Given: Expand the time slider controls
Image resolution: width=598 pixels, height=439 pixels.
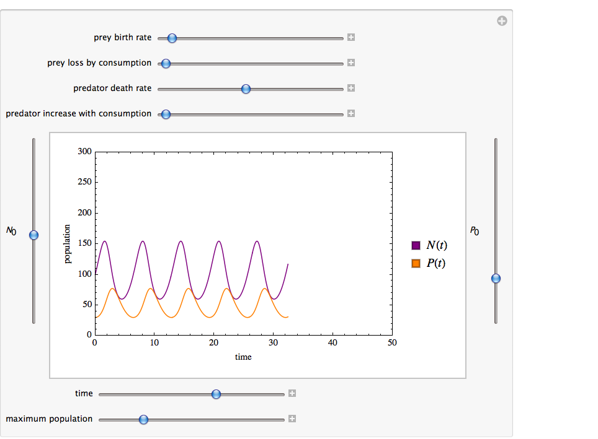Looking at the screenshot, I should coord(292,394).
